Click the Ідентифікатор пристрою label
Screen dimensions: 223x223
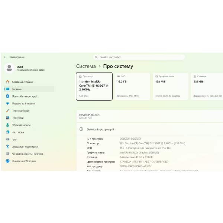[x=101, y=162]
